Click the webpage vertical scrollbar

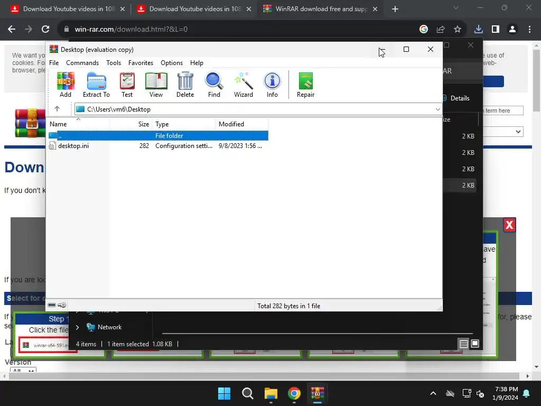point(536,80)
